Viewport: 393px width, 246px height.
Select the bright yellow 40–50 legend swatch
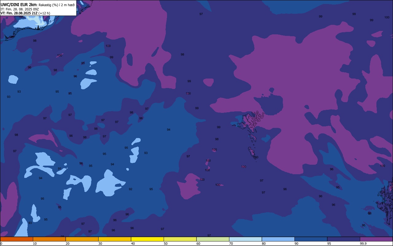click(147, 239)
